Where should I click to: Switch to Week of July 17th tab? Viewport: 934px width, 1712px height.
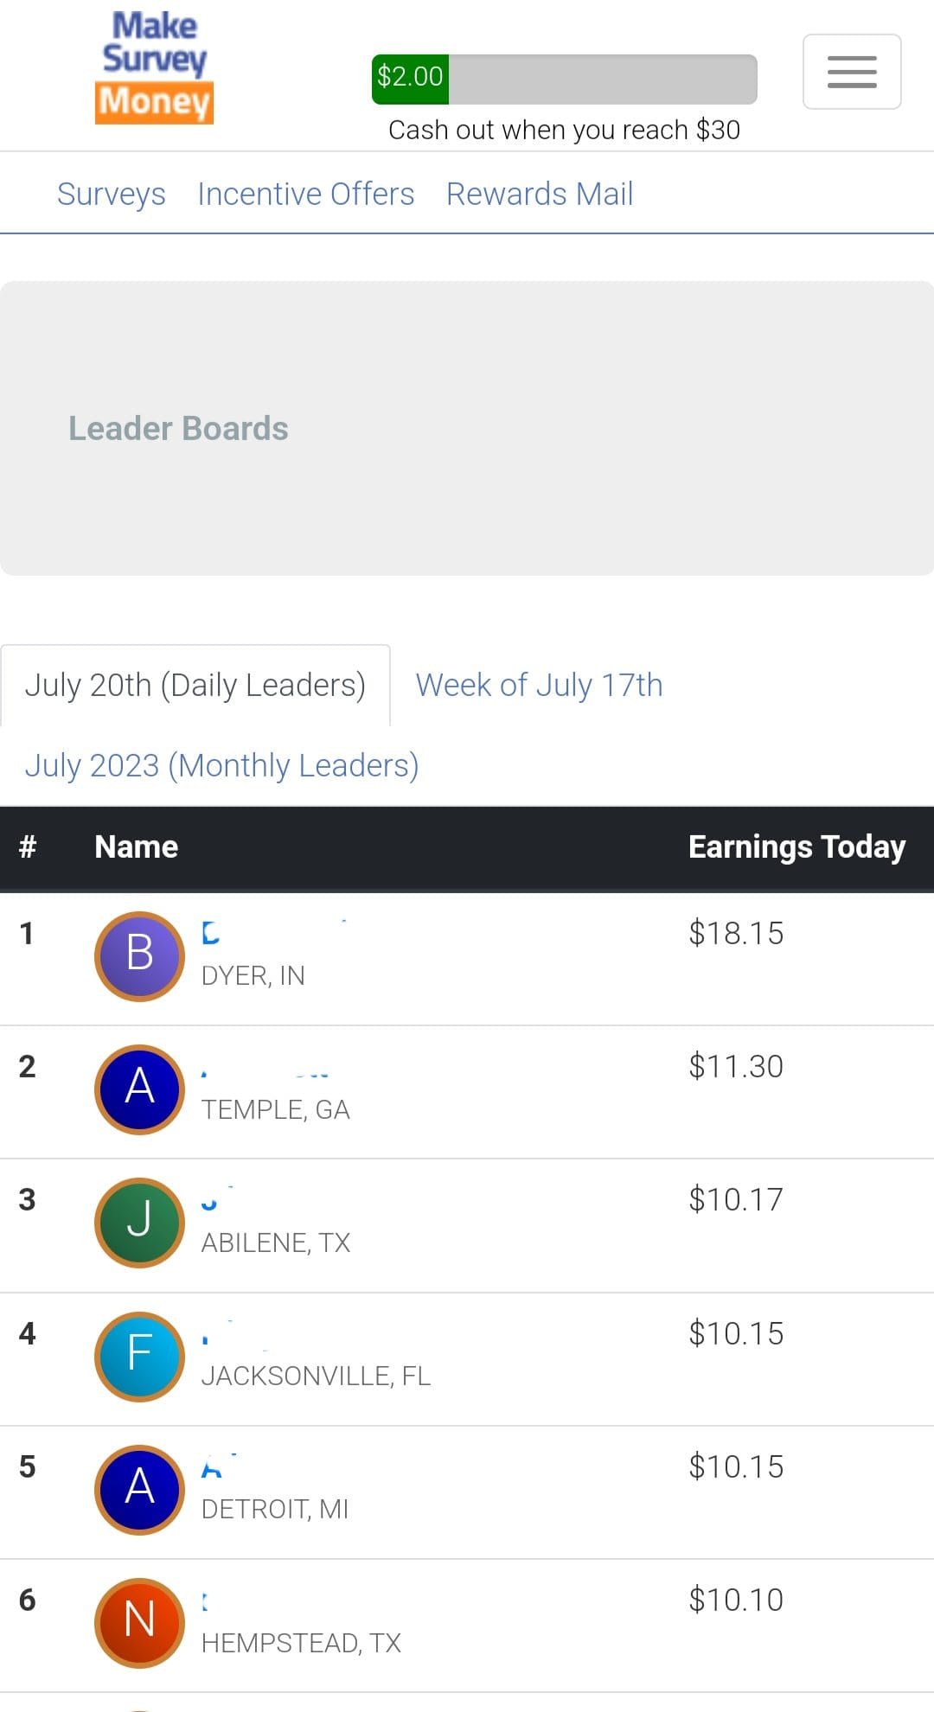[x=539, y=685]
